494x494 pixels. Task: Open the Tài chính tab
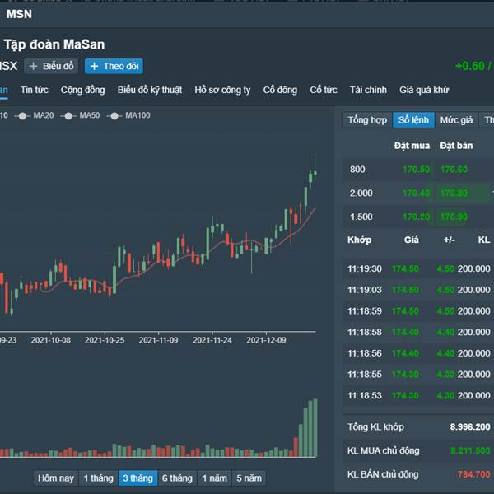(368, 90)
